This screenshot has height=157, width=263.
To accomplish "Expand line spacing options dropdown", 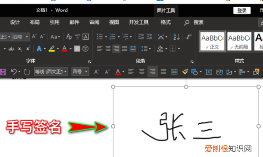I will pyautogui.click(x=150, y=49).
